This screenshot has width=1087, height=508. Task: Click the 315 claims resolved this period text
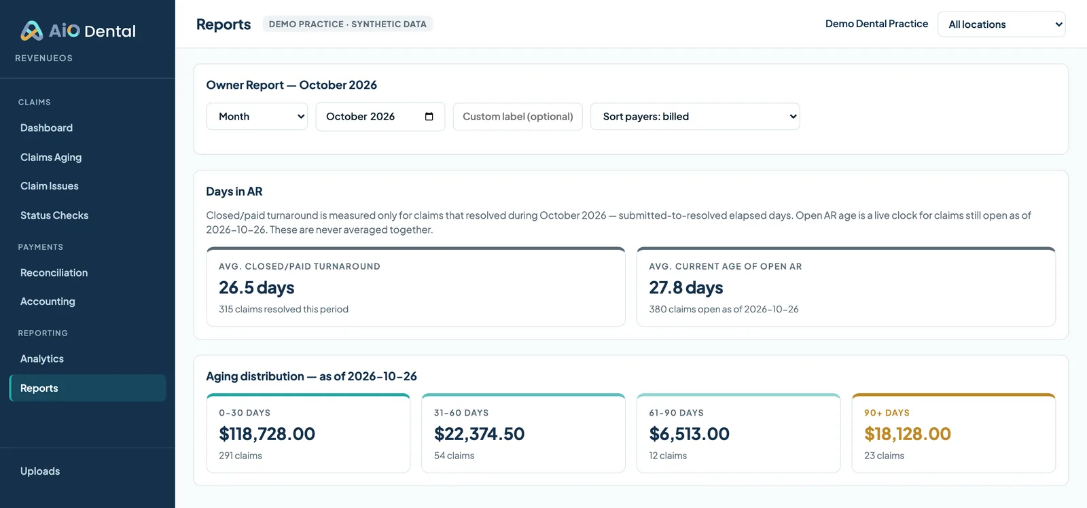(283, 309)
